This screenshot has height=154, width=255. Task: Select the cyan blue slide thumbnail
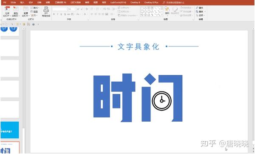pos(10,130)
